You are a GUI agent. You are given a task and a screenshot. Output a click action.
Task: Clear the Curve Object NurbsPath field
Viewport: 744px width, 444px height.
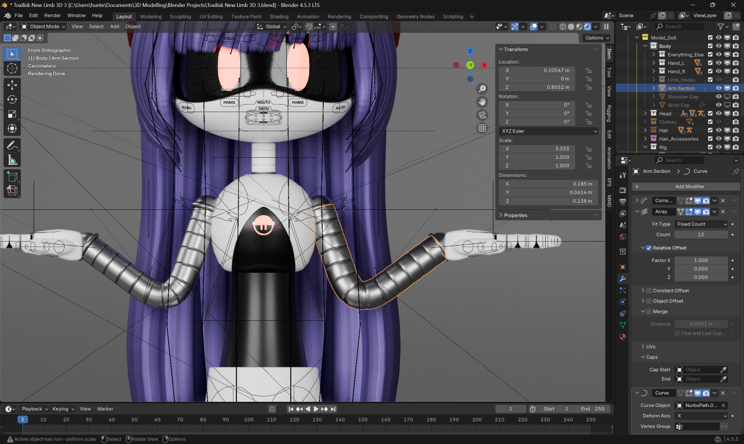[x=723, y=406]
